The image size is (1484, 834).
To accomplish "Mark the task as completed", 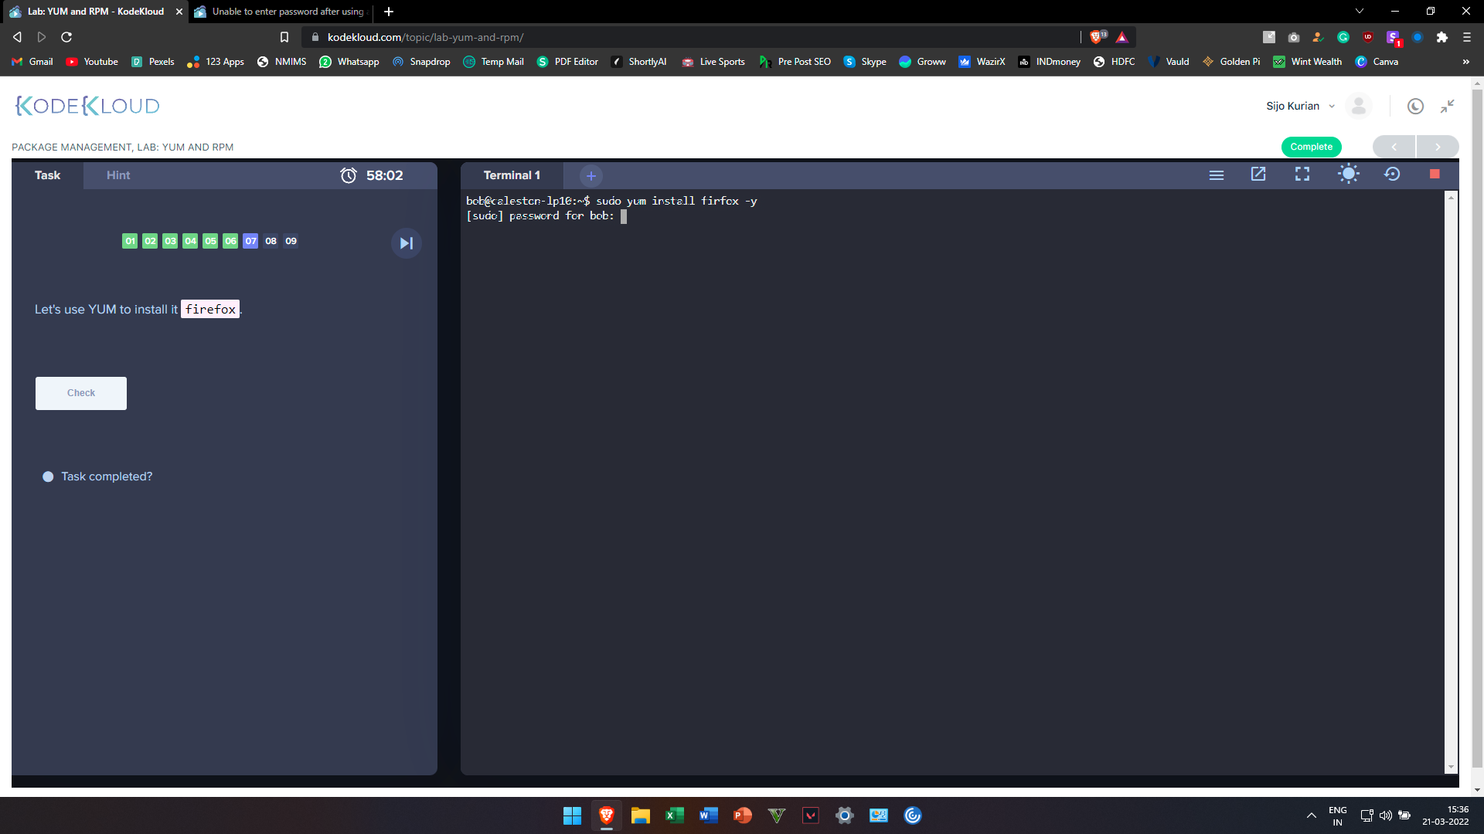I will pos(49,476).
